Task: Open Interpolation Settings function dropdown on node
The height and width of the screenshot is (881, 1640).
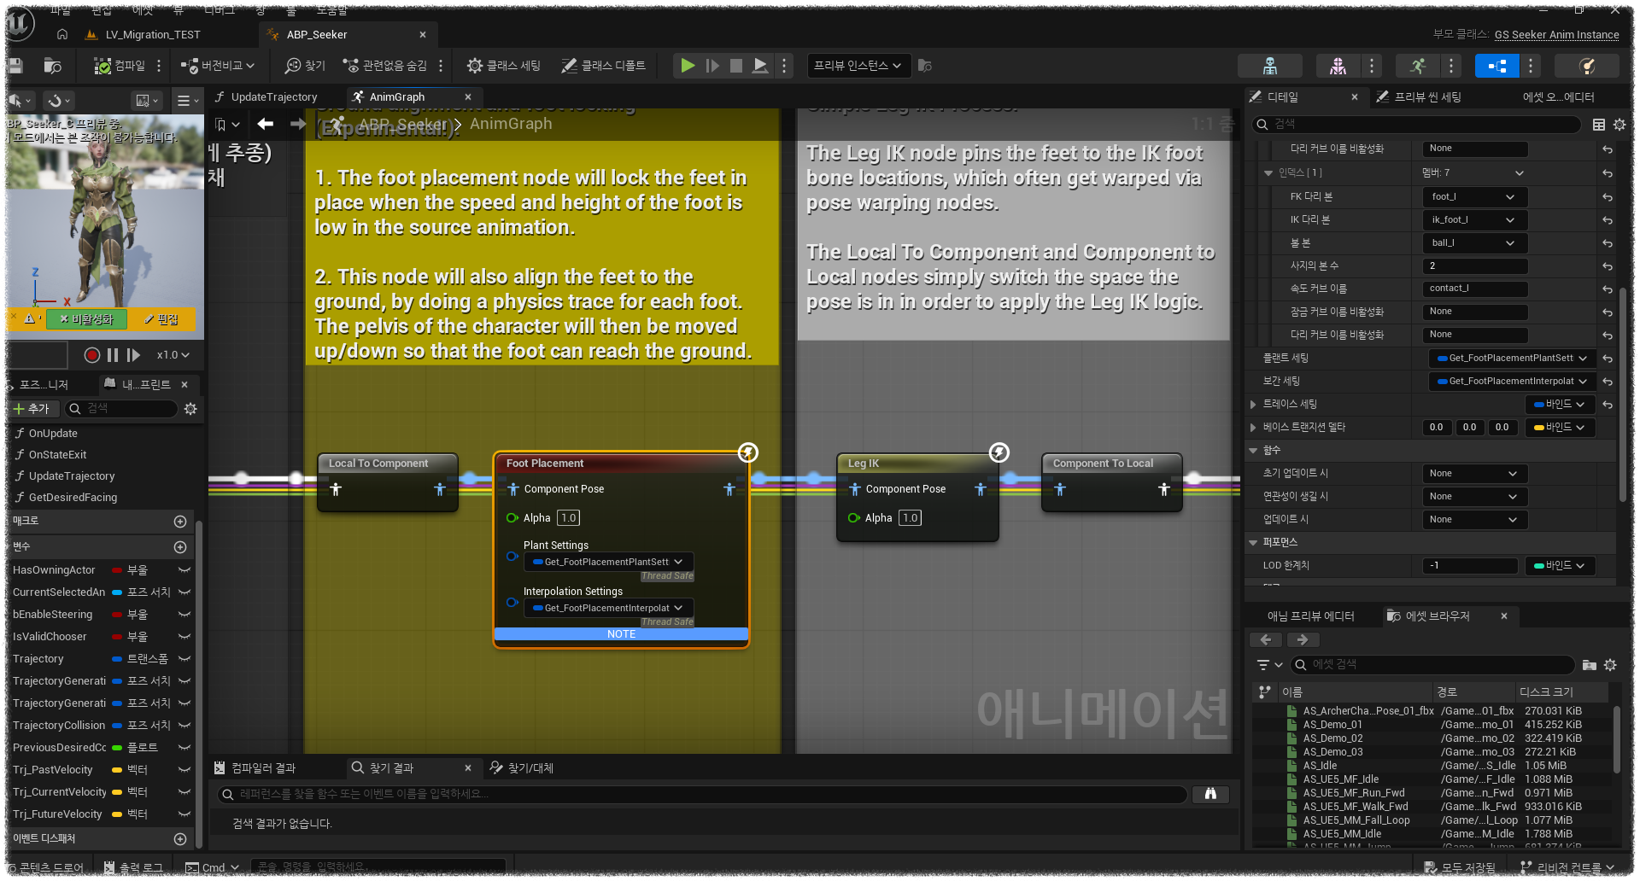Action: 608,608
